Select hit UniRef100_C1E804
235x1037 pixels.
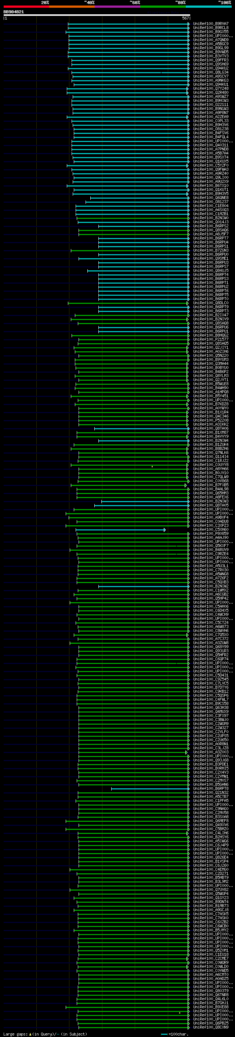pos(211,206)
